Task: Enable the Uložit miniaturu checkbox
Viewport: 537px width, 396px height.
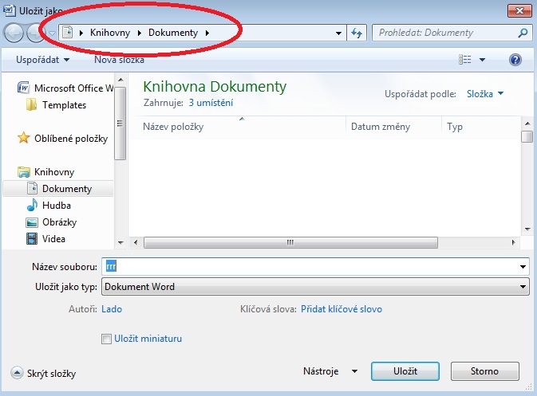Action: (x=106, y=339)
